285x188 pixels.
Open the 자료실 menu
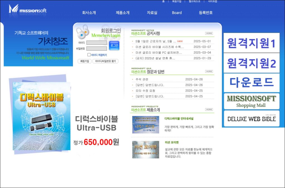coord(152,13)
